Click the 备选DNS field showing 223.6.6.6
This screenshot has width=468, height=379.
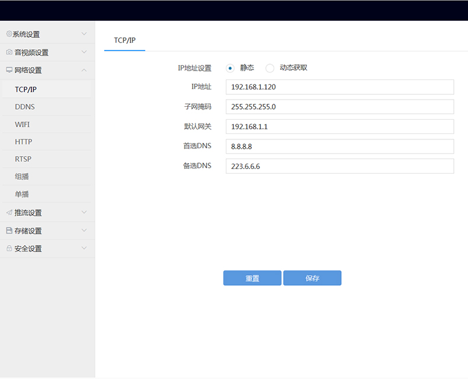tap(339, 166)
